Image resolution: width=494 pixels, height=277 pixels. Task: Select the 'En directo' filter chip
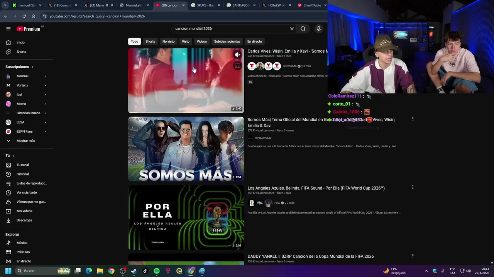[255, 41]
